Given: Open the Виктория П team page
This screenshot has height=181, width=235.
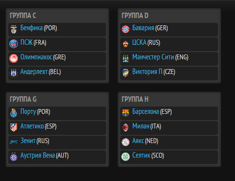Looking at the screenshot, I should (x=147, y=72).
